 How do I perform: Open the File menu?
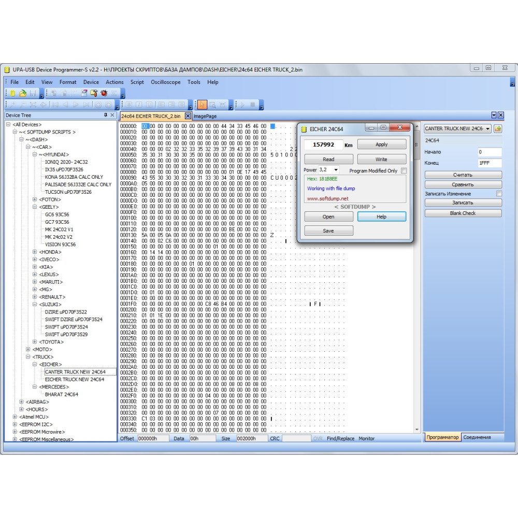[x=15, y=82]
